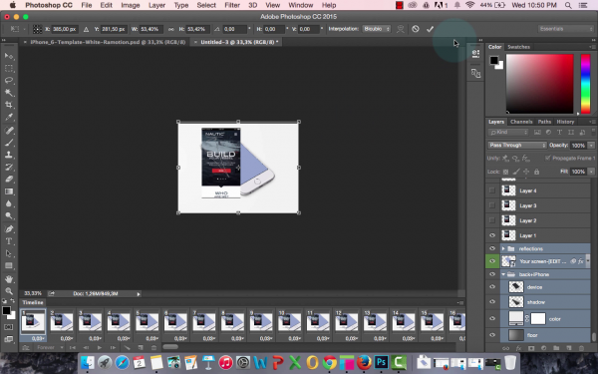Open the Layer menu

point(156,5)
